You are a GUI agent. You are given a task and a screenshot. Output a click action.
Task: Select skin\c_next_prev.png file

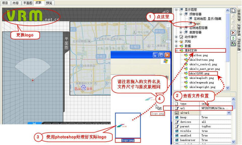(x=205, y=69)
